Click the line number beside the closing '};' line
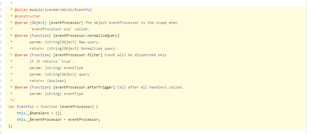The width and height of the screenshot is (311, 134). [1, 126]
